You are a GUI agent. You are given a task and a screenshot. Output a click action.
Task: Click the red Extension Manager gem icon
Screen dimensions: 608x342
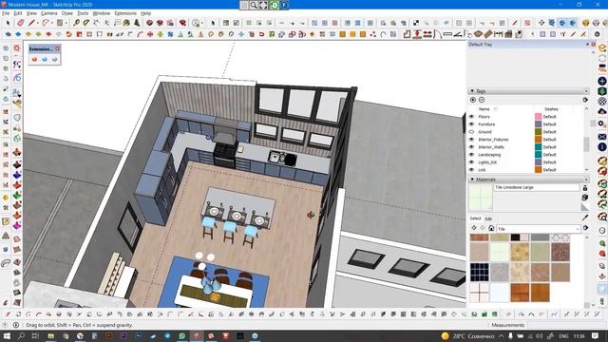tap(182, 23)
